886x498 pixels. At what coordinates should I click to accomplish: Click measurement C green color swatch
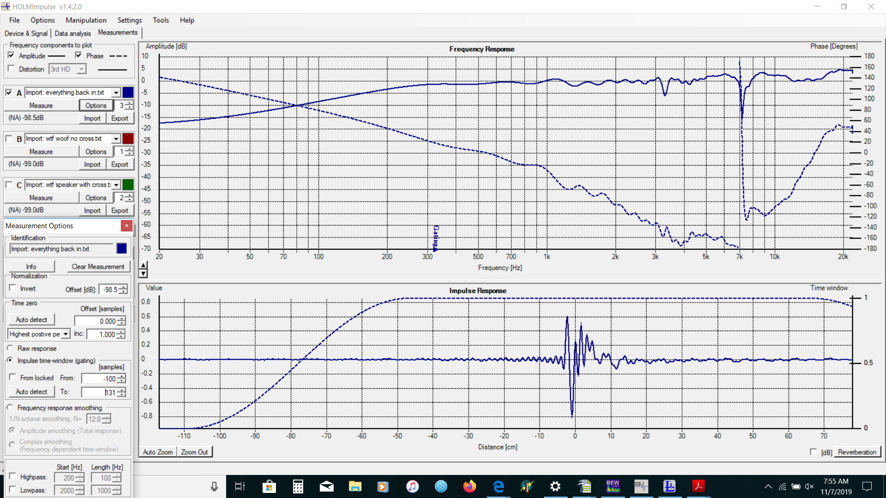[x=128, y=185]
